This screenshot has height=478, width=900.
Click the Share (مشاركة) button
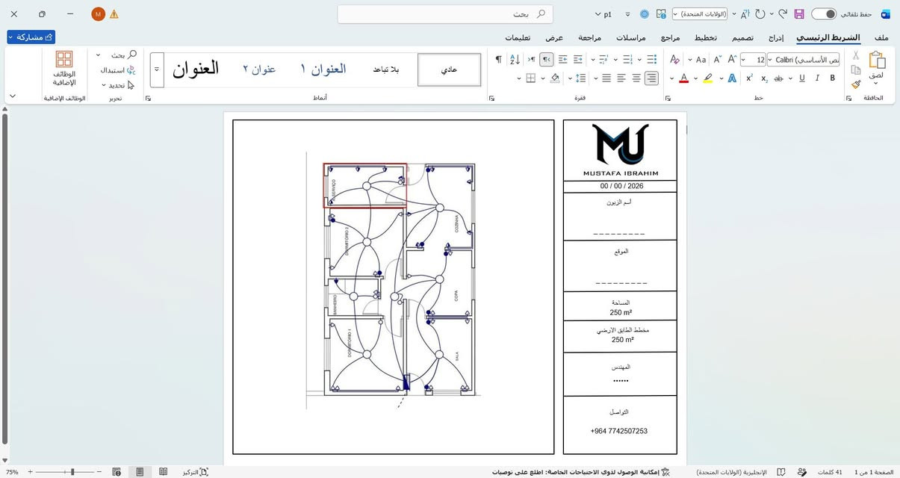tap(31, 37)
